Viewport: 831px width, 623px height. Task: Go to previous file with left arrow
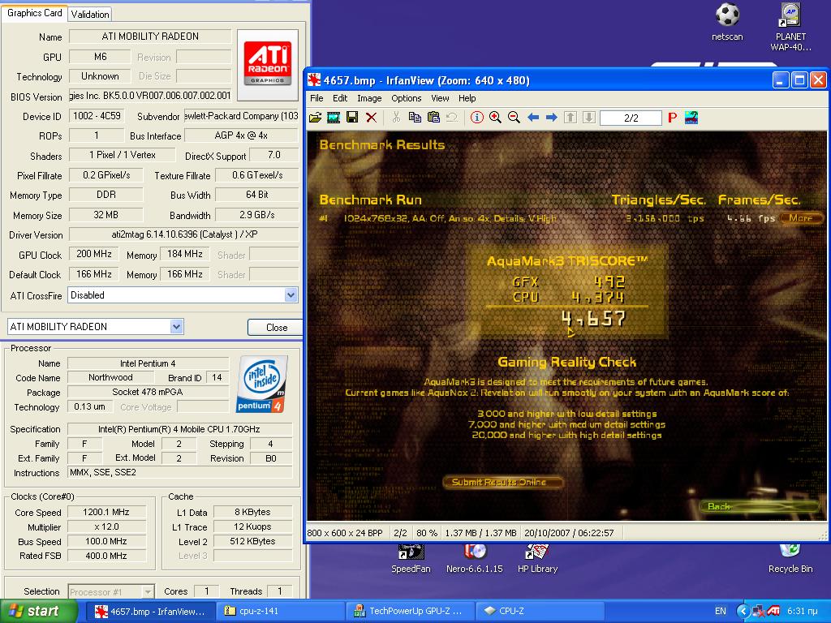(533, 118)
